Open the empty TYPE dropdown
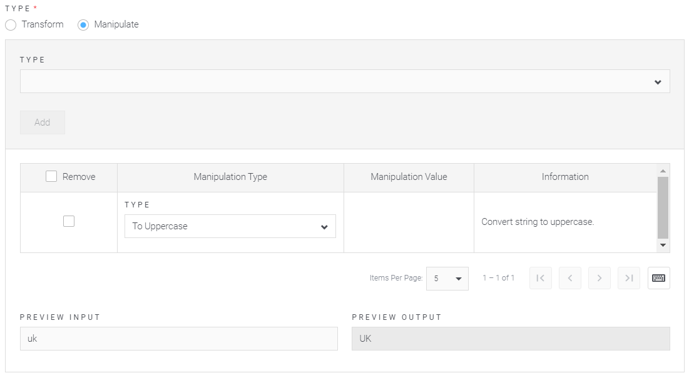Viewport: 689px width, 378px height. (345, 82)
